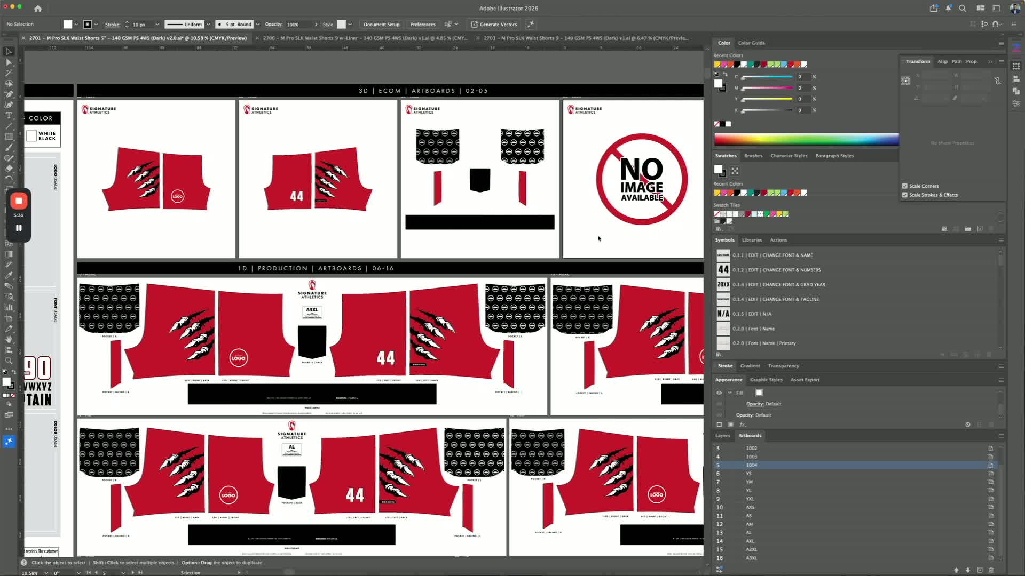Open the search magnifier in the top bar

coord(963,9)
